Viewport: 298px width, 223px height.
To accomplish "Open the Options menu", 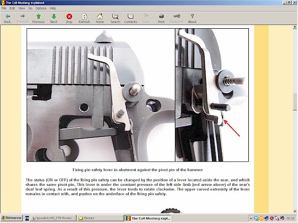I will (x=41, y=8).
